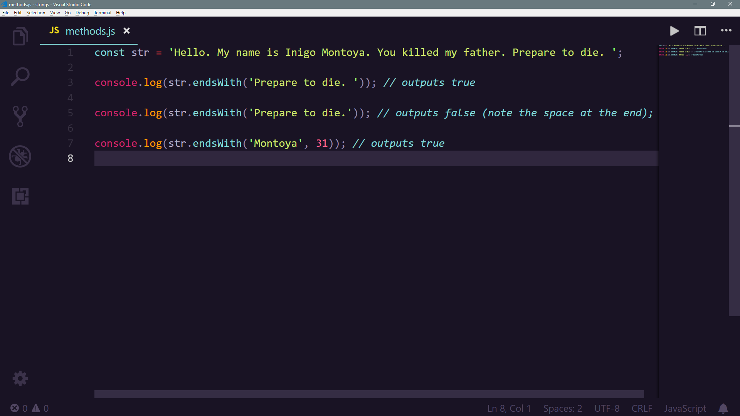Open the Extensions view icon
Screen dimensions: 740x416
20,196
